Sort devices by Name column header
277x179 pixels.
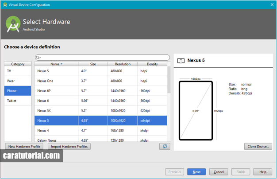coord(56,64)
